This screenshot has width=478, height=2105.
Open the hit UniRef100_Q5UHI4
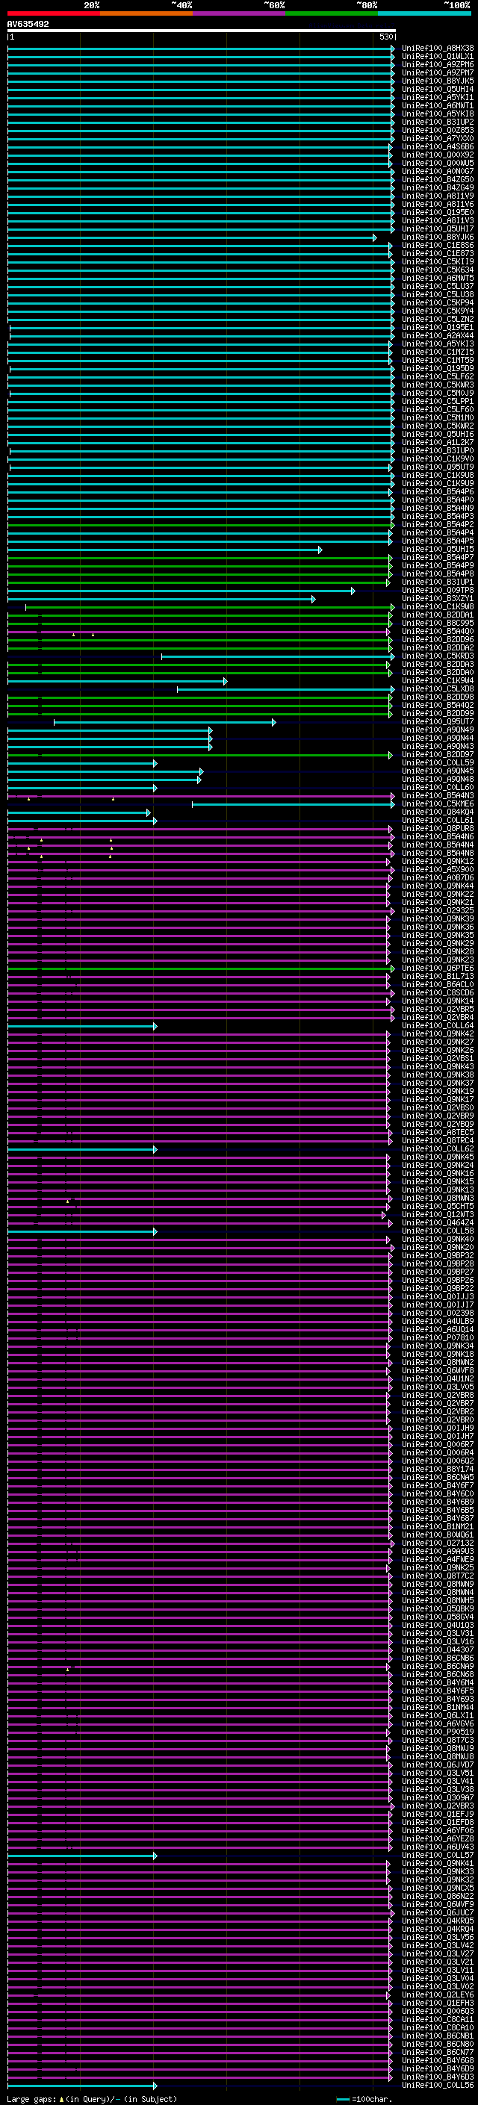(437, 89)
